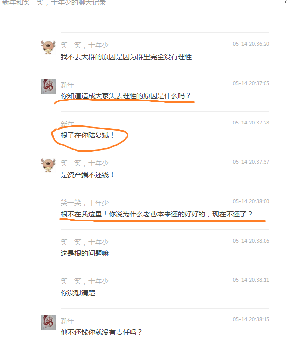Viewport: 299px width, 340px height.
Task: Open the bear avatar beside the 20:36:20 message
Action: coord(48,47)
